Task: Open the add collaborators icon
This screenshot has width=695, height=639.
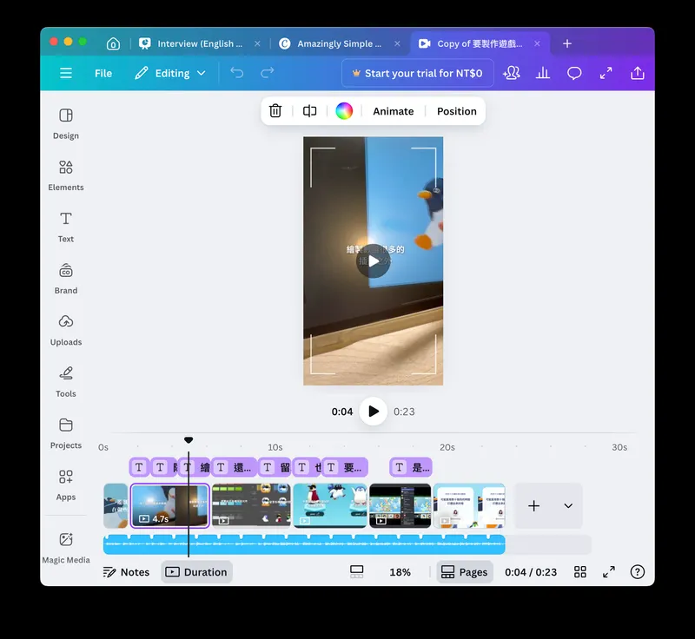Action: (511, 73)
